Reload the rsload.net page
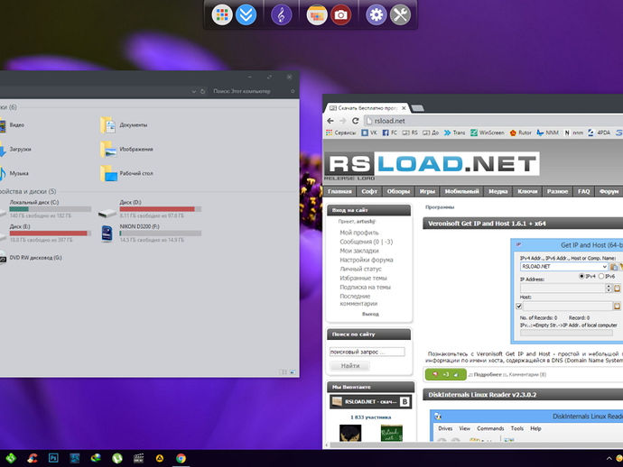The image size is (623, 467). click(x=356, y=121)
